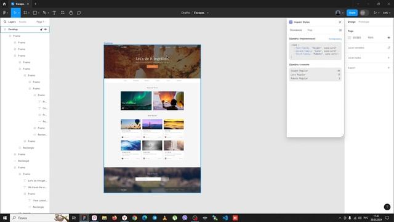Click the page background color swatch
394x222 pixels.
pyautogui.click(x=349, y=38)
